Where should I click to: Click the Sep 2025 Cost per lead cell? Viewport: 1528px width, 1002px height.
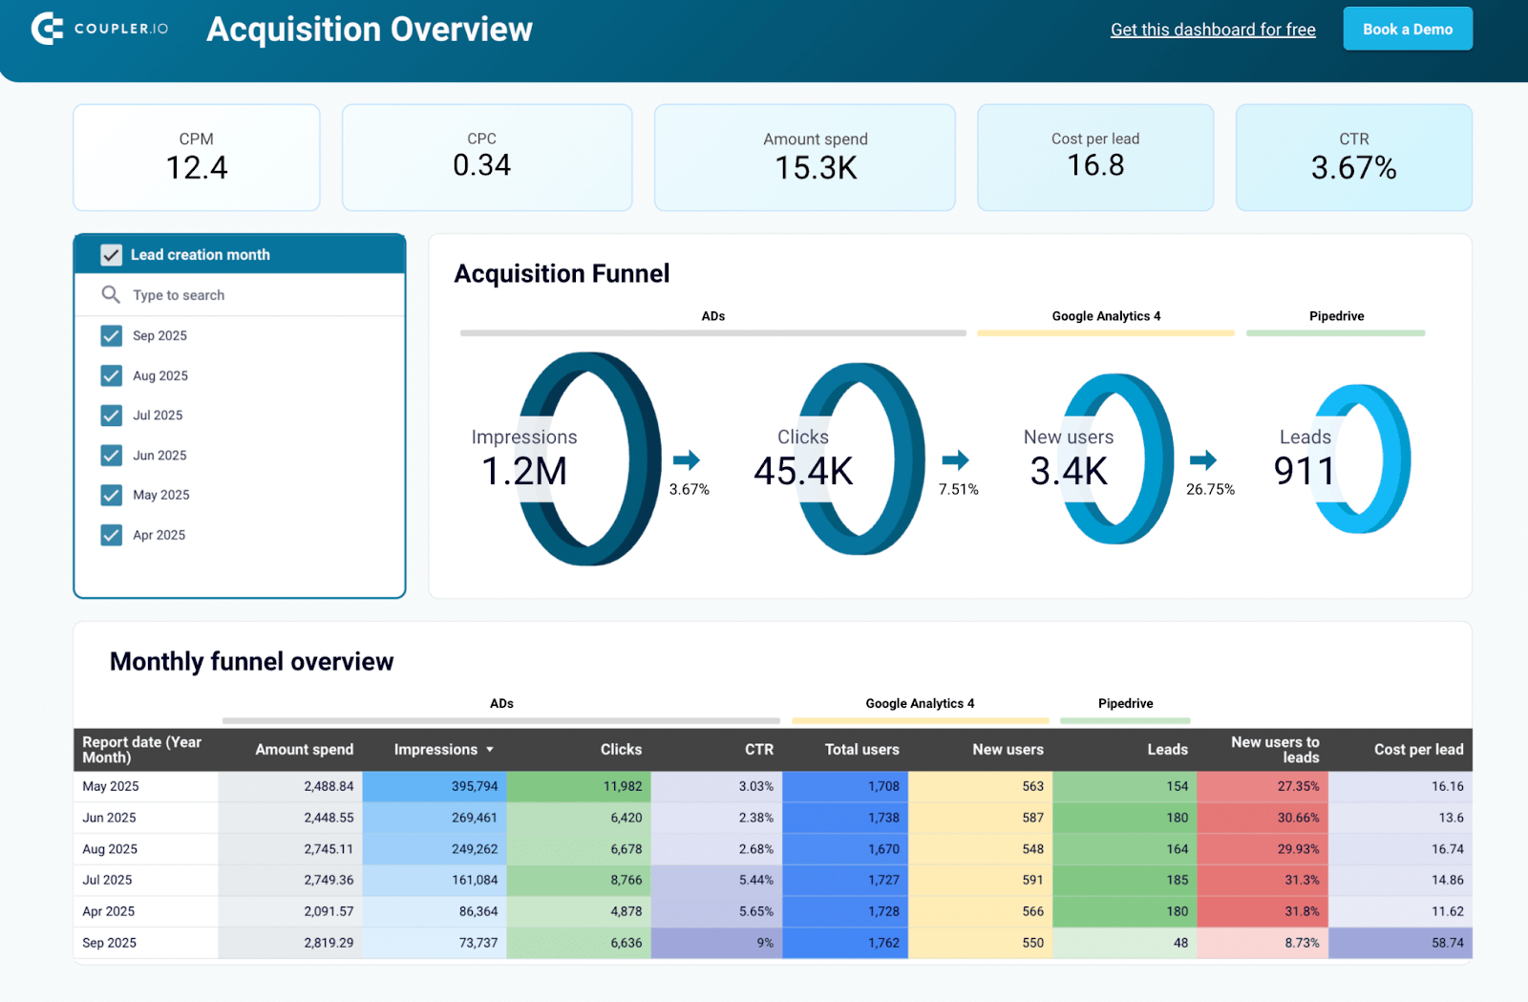click(1400, 943)
